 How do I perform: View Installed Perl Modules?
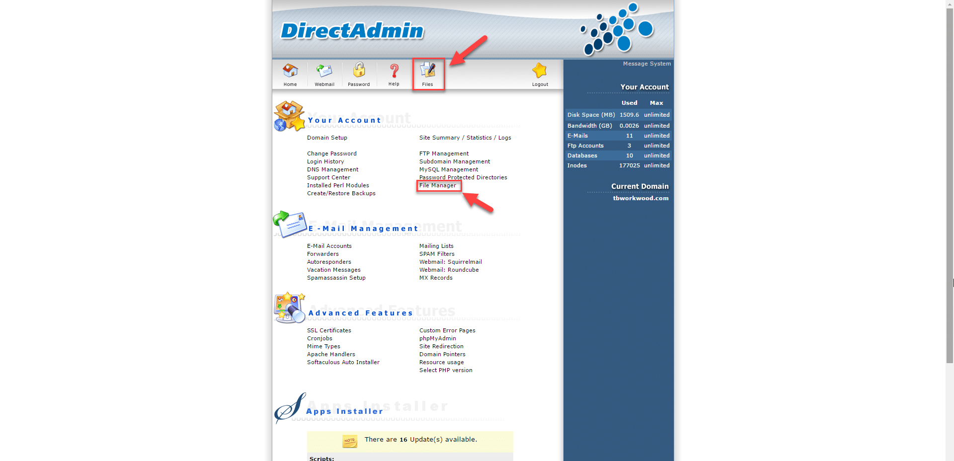pyautogui.click(x=338, y=185)
